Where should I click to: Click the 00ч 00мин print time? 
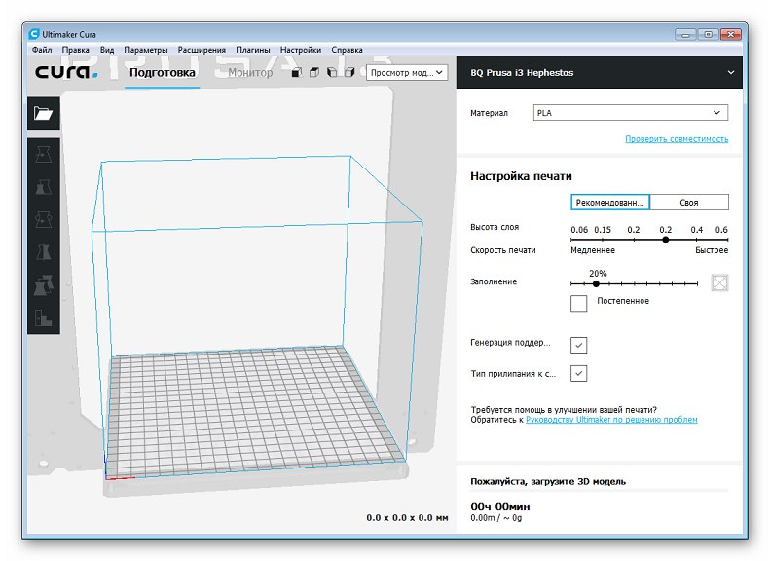[500, 506]
